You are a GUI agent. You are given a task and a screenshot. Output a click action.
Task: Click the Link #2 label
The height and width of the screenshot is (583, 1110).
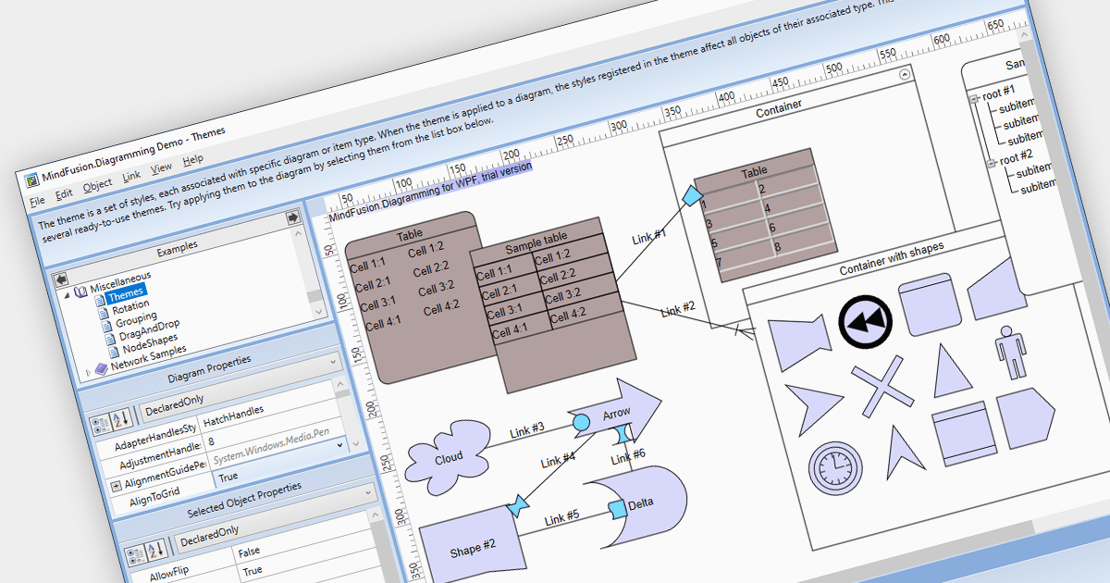678,311
